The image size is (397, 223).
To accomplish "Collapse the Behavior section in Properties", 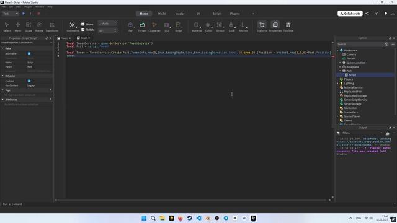I will tap(2, 76).
